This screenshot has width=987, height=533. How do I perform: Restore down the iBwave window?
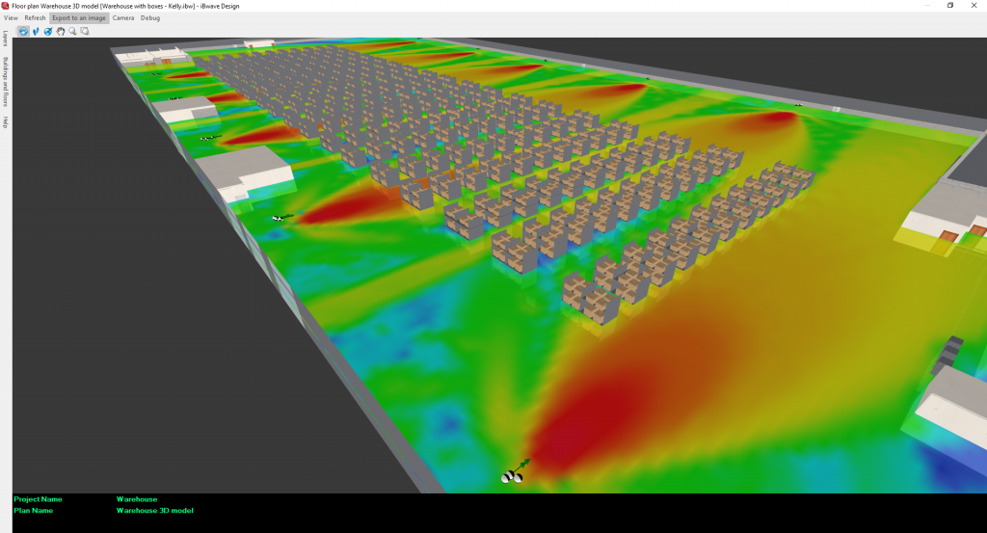coord(949,5)
